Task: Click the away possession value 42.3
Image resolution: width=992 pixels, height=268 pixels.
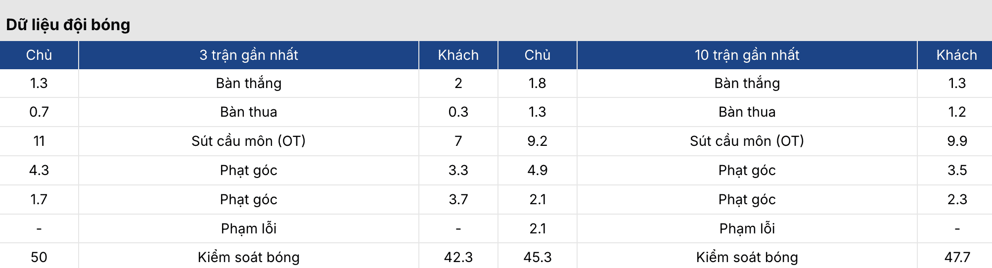Action: coord(458,257)
